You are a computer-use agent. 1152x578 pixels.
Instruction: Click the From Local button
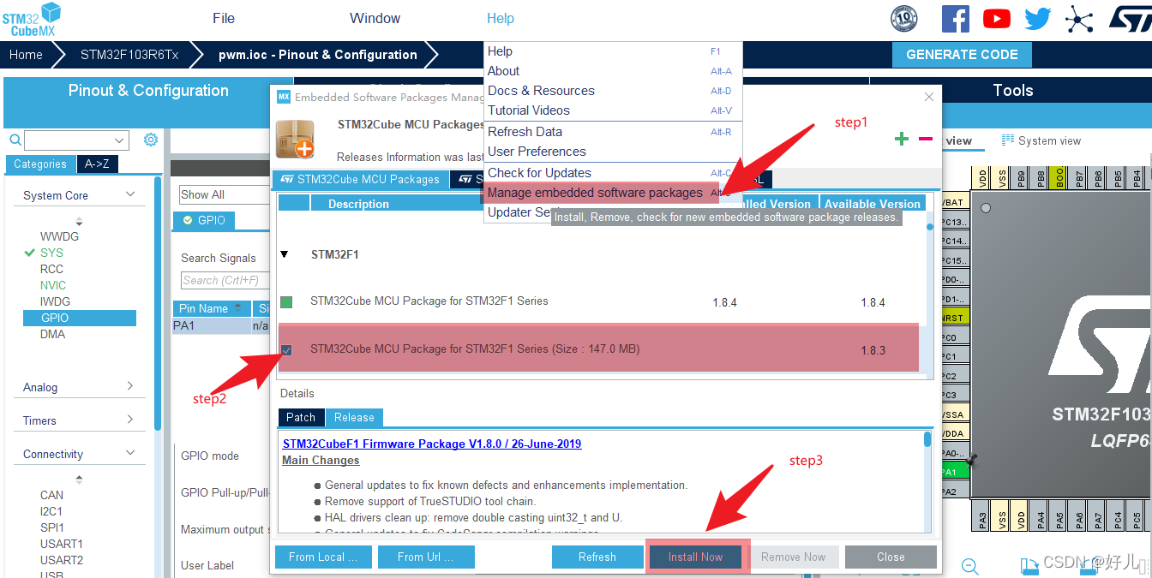point(323,557)
